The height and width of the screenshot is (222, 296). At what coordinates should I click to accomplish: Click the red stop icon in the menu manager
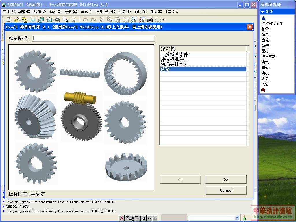[x=263, y=90]
